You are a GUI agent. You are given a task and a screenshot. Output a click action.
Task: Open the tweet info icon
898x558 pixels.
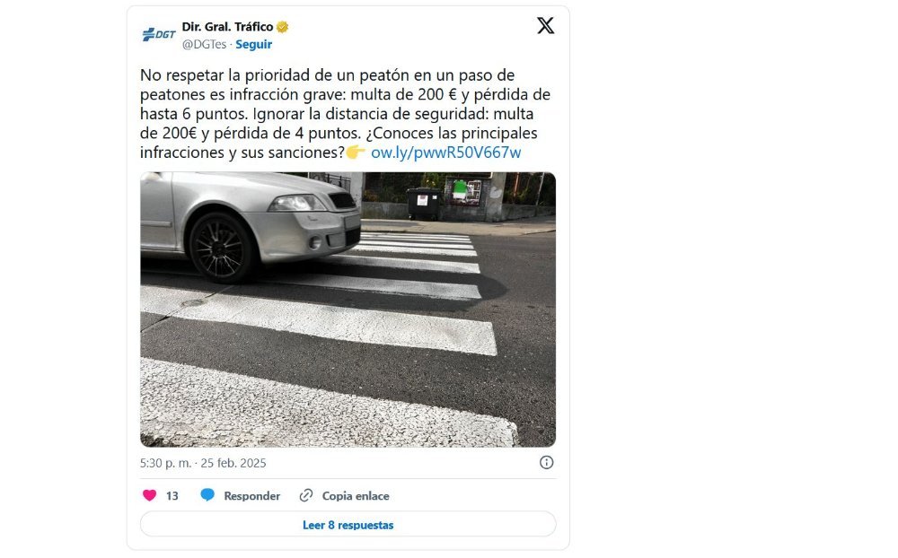[x=546, y=462]
